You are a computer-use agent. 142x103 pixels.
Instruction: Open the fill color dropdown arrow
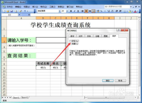tap(133, 11)
